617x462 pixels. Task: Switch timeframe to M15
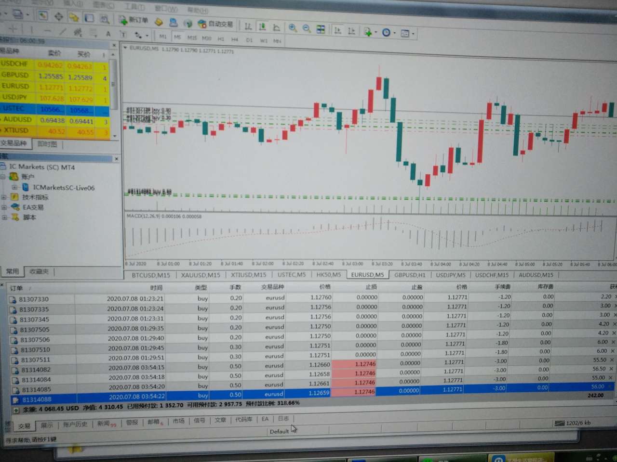192,37
